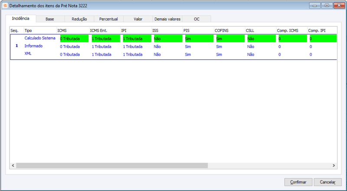Image resolution: width=347 pixels, height=191 pixels.
Task: Click ICMS '0 Tributada' in Informado row
Action: point(70,47)
